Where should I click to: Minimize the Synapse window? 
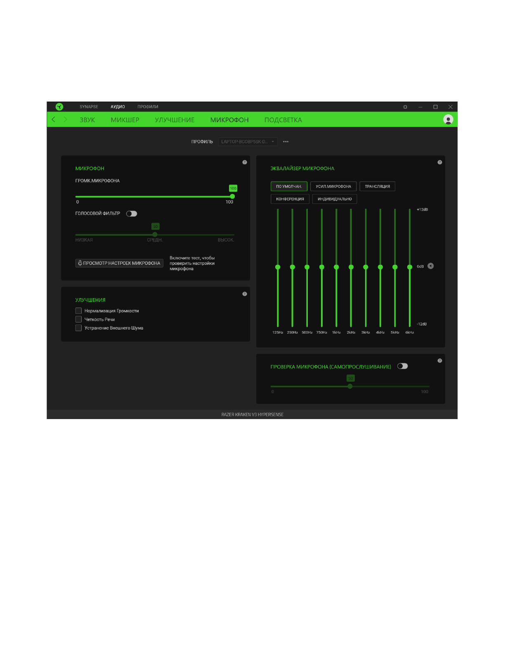click(420, 107)
